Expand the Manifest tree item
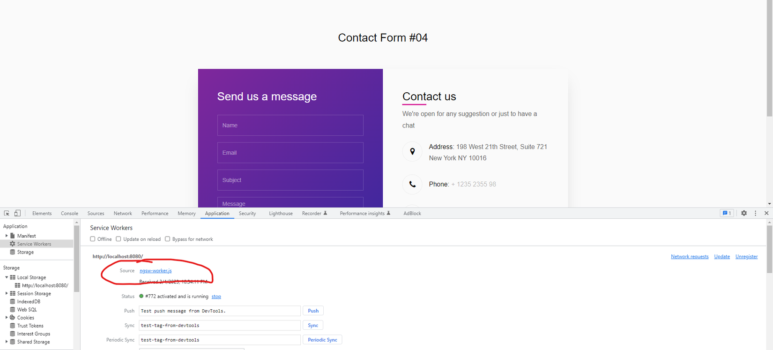 7,236
